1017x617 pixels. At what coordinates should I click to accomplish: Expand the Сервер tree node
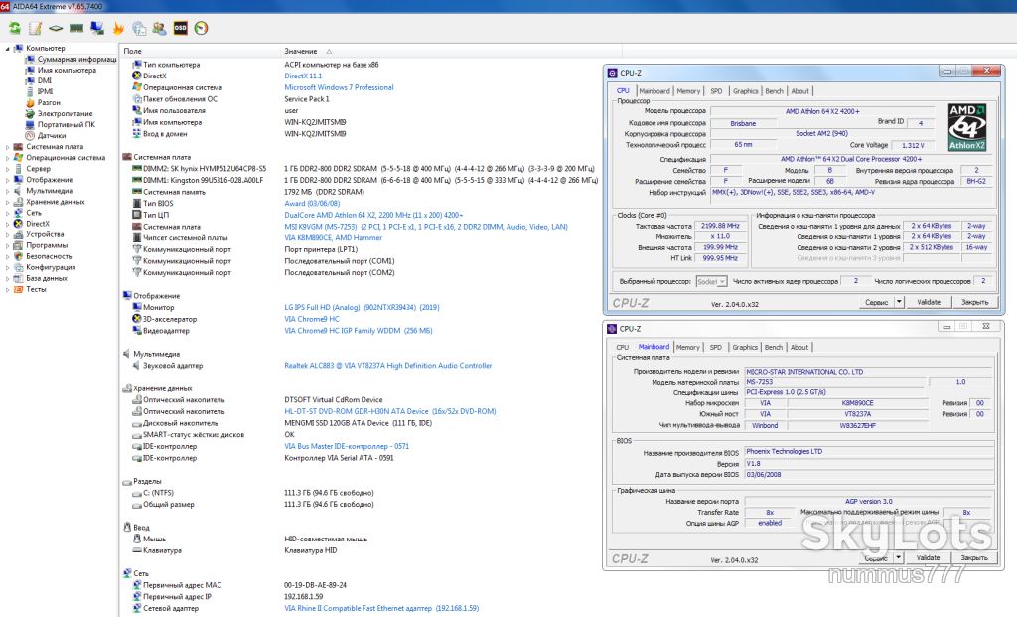[7, 169]
